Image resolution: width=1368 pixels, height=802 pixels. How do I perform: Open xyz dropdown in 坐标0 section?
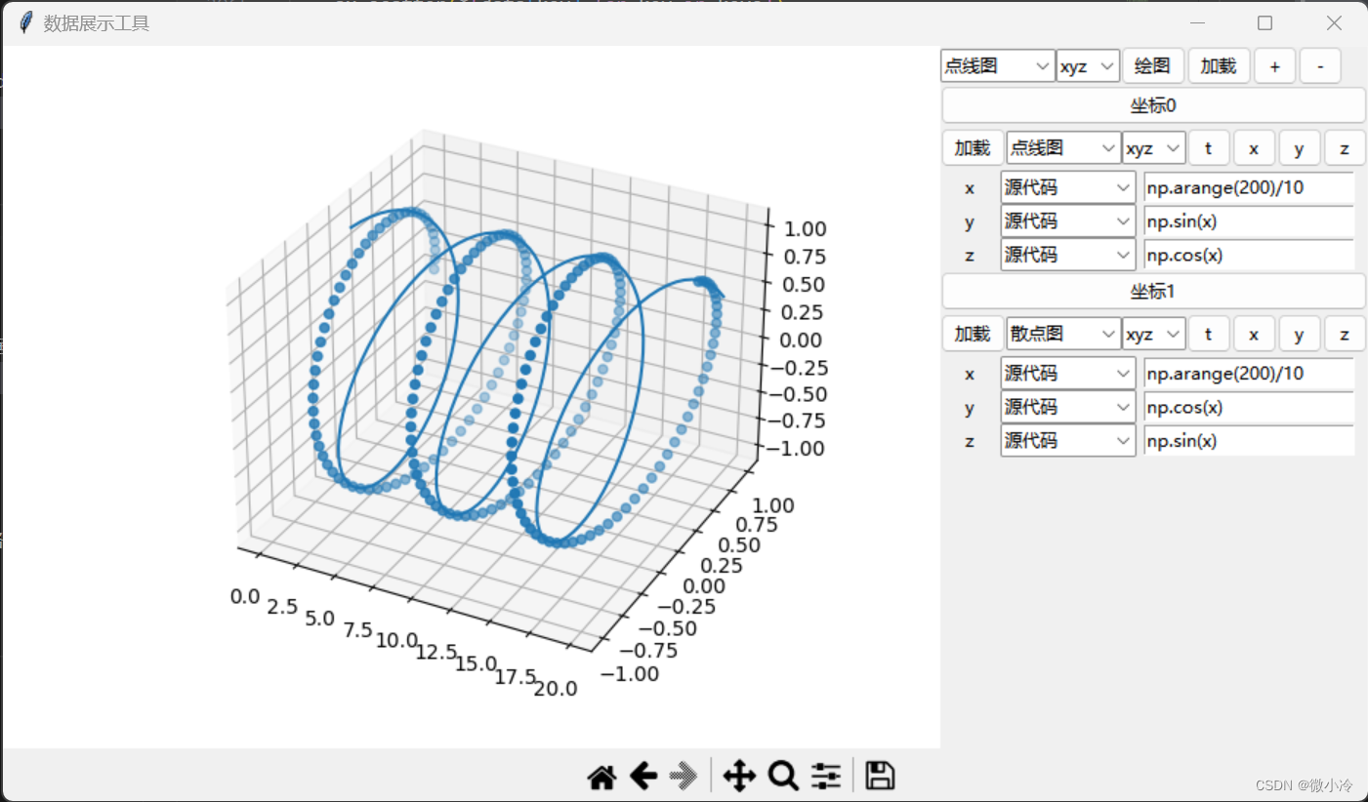(x=1154, y=148)
